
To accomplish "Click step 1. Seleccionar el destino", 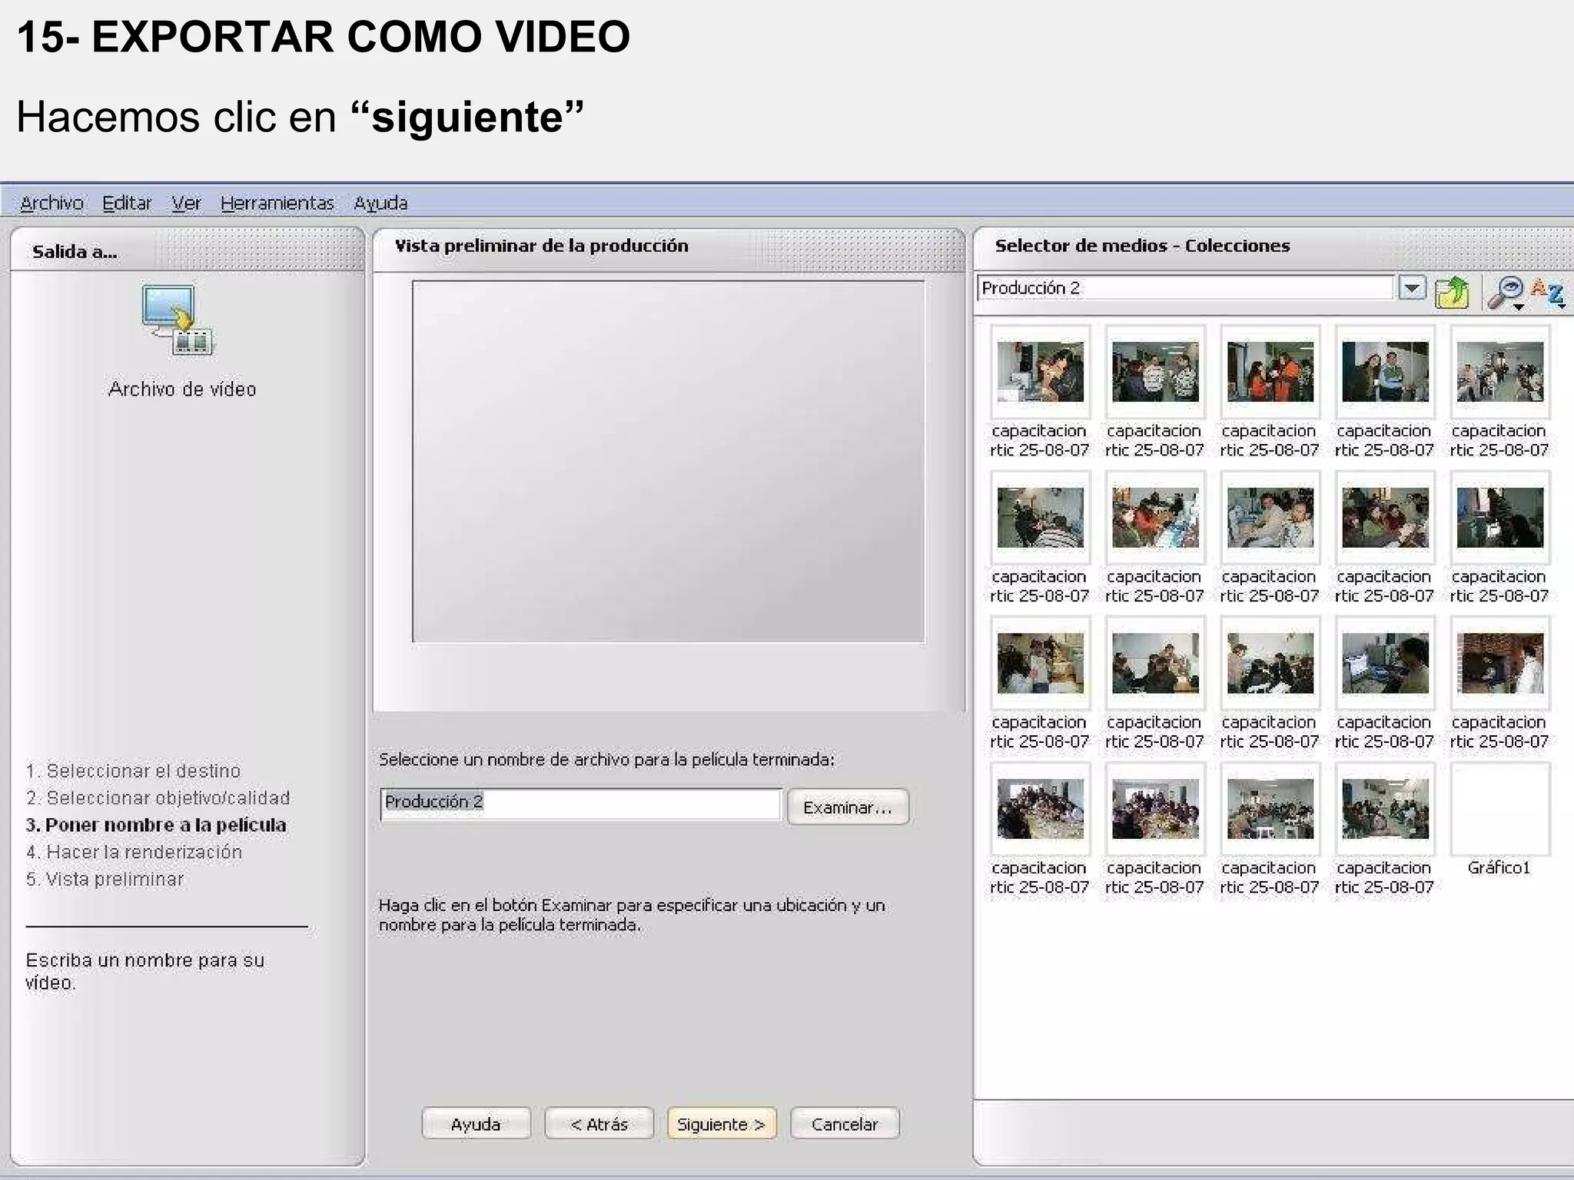I will coord(133,771).
